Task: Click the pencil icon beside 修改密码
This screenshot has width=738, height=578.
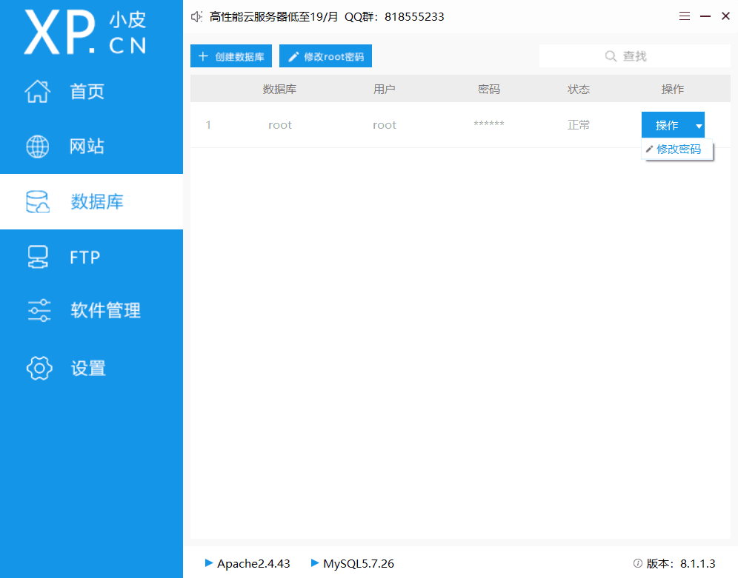Action: (649, 149)
